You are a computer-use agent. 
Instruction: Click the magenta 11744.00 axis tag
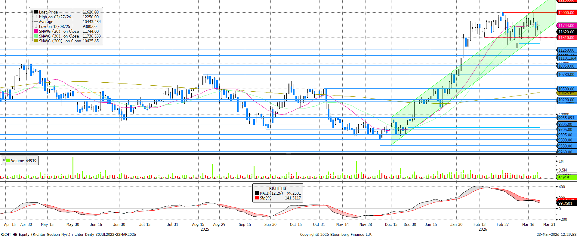[x=566, y=26]
